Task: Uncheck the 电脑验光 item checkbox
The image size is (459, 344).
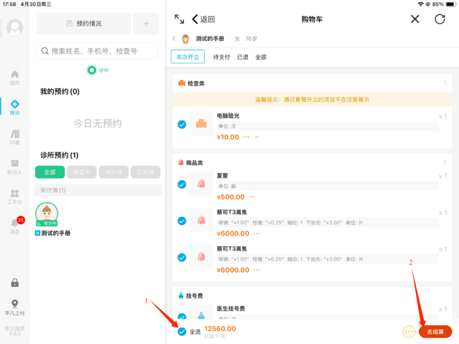Action: tap(182, 124)
